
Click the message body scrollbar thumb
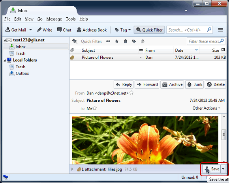click(223, 134)
